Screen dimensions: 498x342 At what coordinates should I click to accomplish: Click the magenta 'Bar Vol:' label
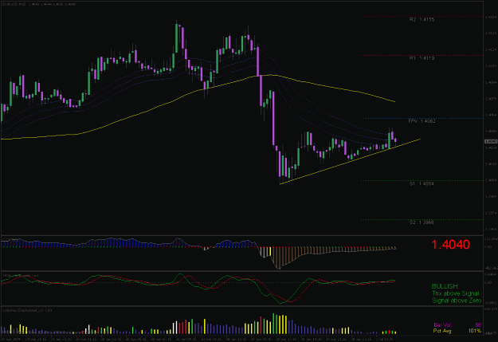(442, 324)
